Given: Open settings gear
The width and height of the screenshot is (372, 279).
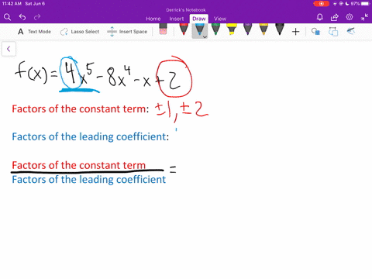Looking at the screenshot, I should click(x=350, y=17).
